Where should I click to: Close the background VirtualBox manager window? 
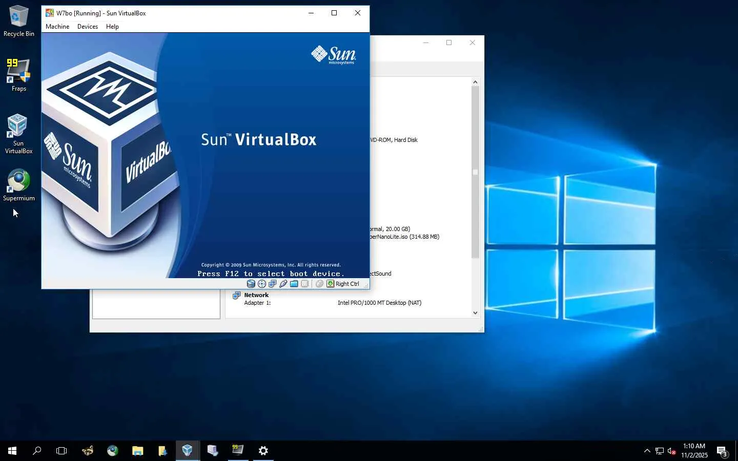point(473,43)
